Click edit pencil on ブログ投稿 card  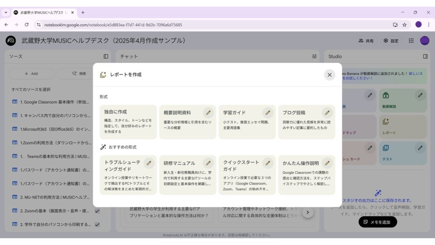(327, 113)
